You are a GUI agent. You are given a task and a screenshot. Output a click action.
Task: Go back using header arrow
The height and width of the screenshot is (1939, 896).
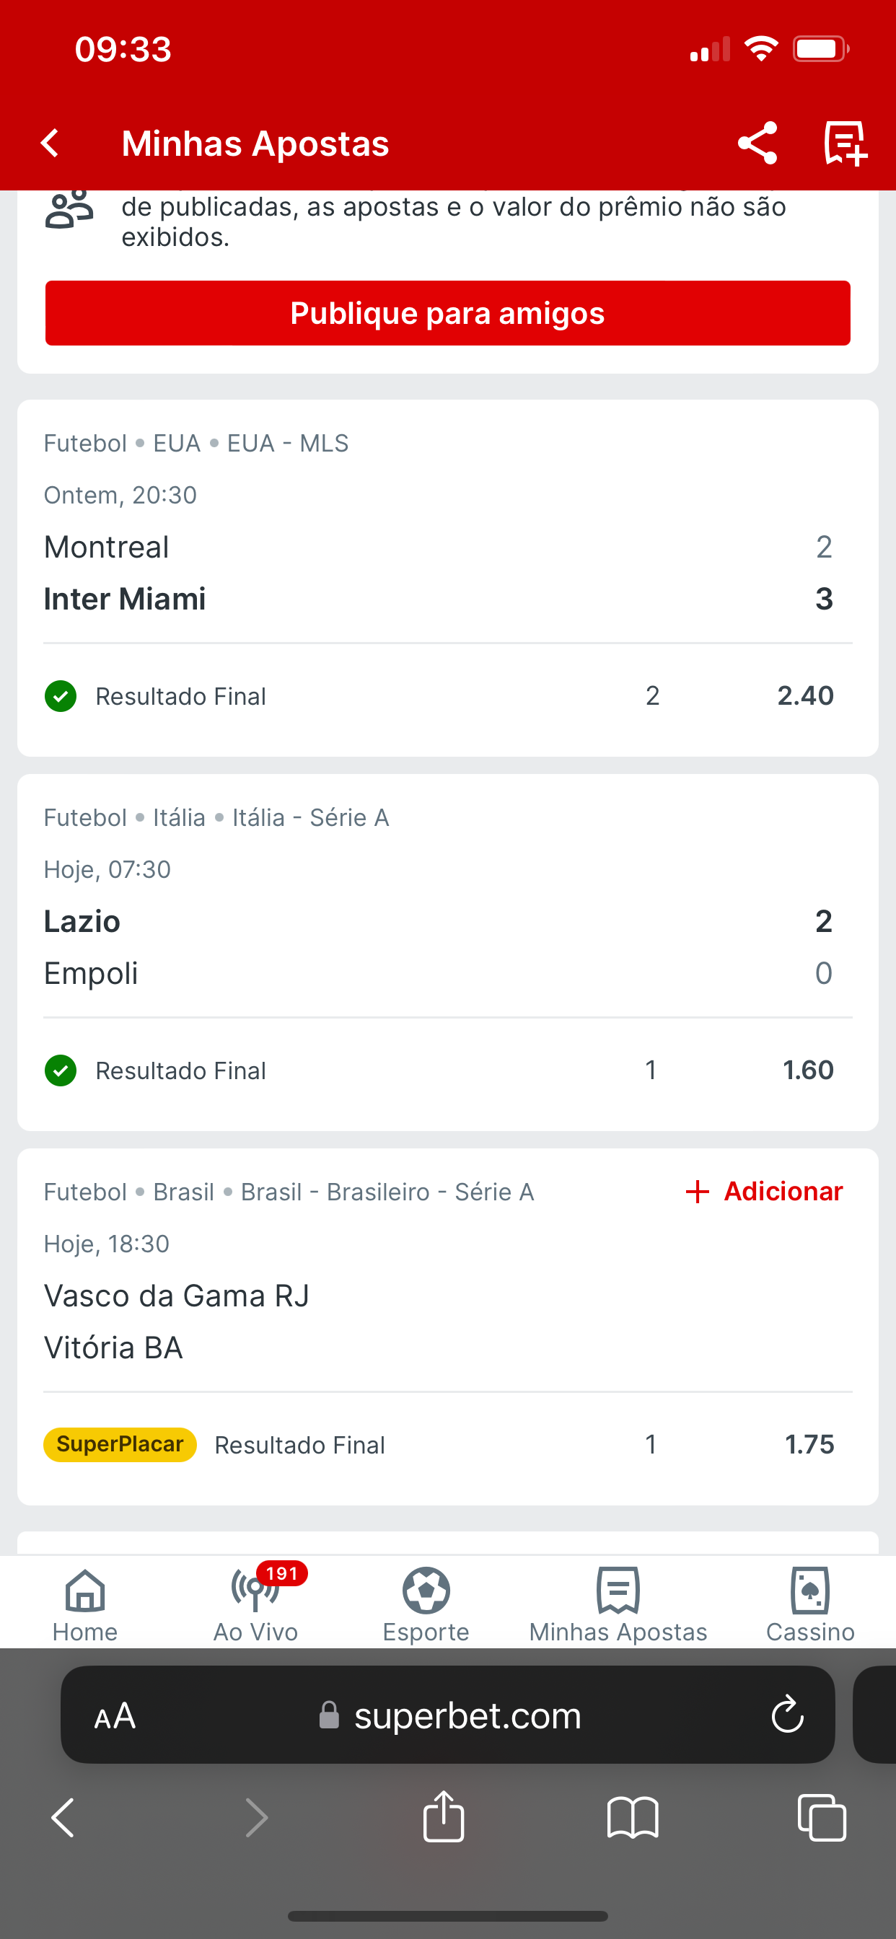50,143
